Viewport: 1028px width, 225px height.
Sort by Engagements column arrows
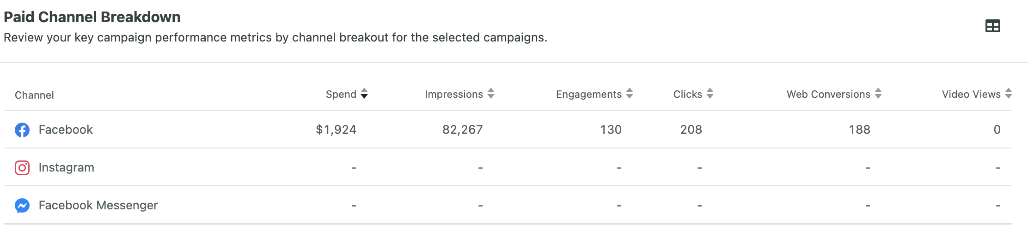(x=630, y=94)
